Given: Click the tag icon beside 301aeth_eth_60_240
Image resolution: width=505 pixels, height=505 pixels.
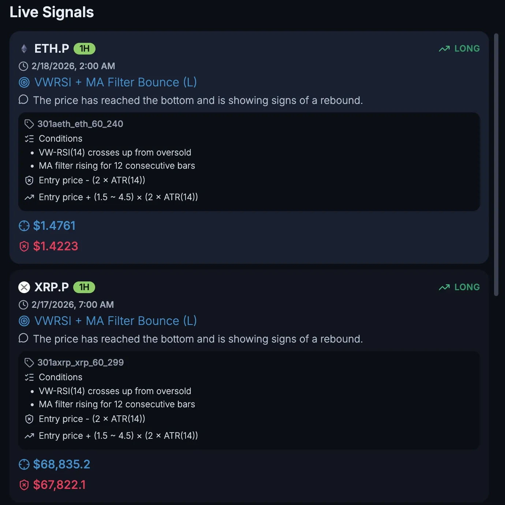Looking at the screenshot, I should [x=29, y=124].
